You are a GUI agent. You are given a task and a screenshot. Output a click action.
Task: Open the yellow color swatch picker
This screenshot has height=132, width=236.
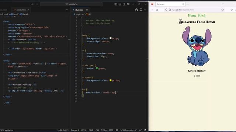[111, 80]
